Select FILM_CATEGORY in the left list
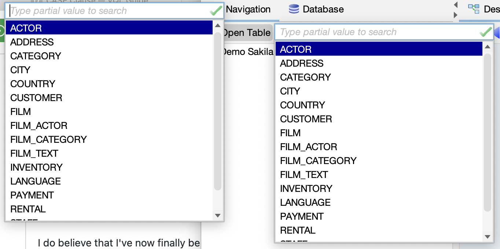 click(x=109, y=139)
